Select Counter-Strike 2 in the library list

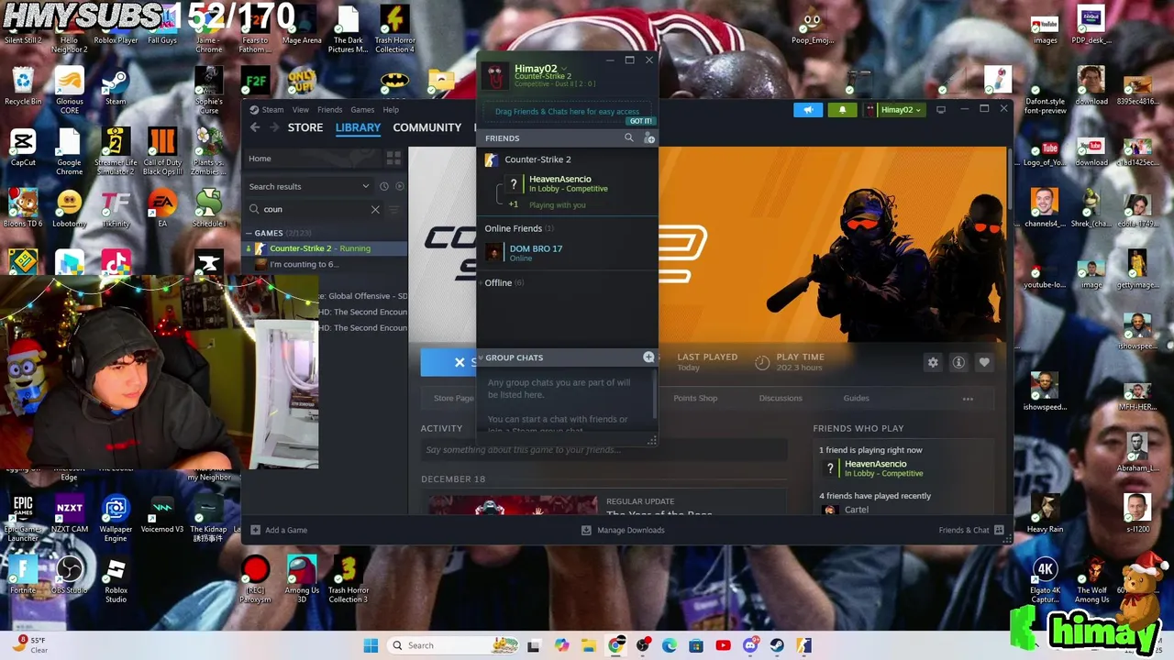(x=326, y=248)
